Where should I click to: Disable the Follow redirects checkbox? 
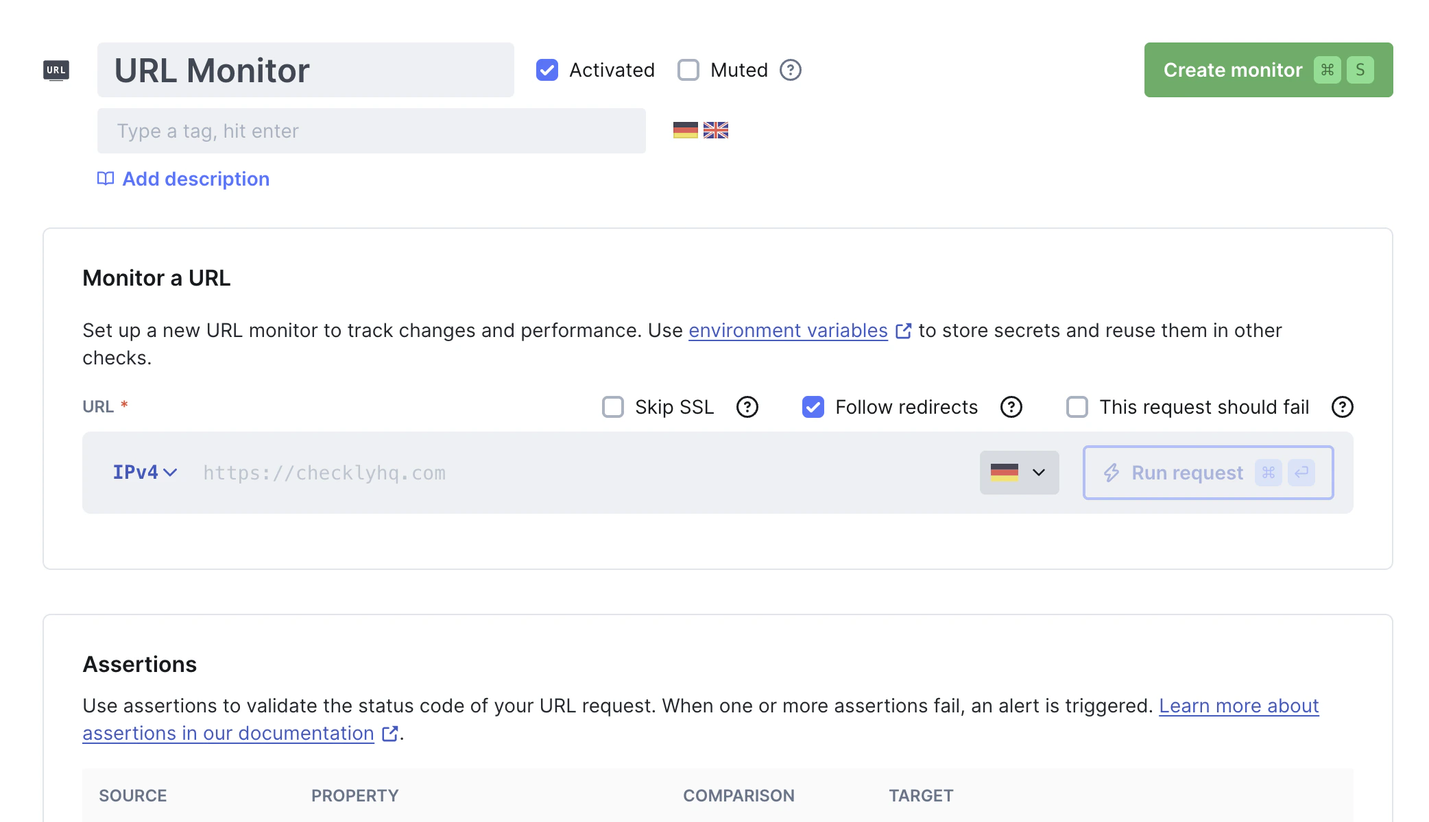point(813,407)
